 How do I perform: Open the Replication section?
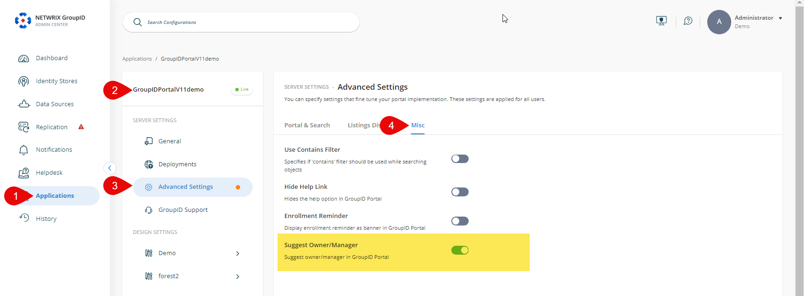pos(52,127)
